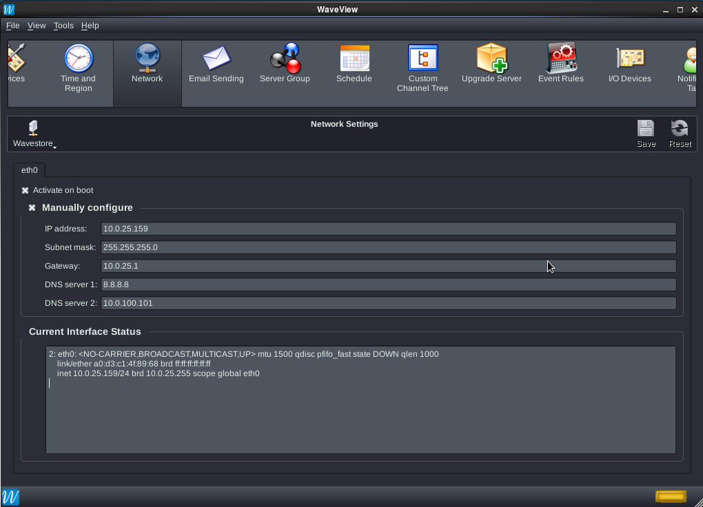Open the File menu
703x507 pixels.
[12, 25]
